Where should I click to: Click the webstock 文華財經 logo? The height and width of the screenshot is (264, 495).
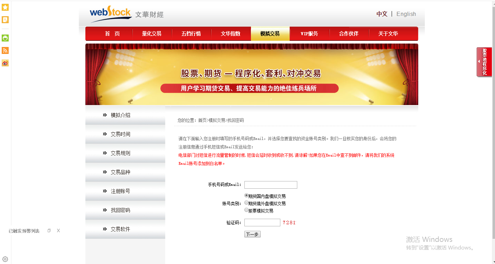tap(127, 14)
